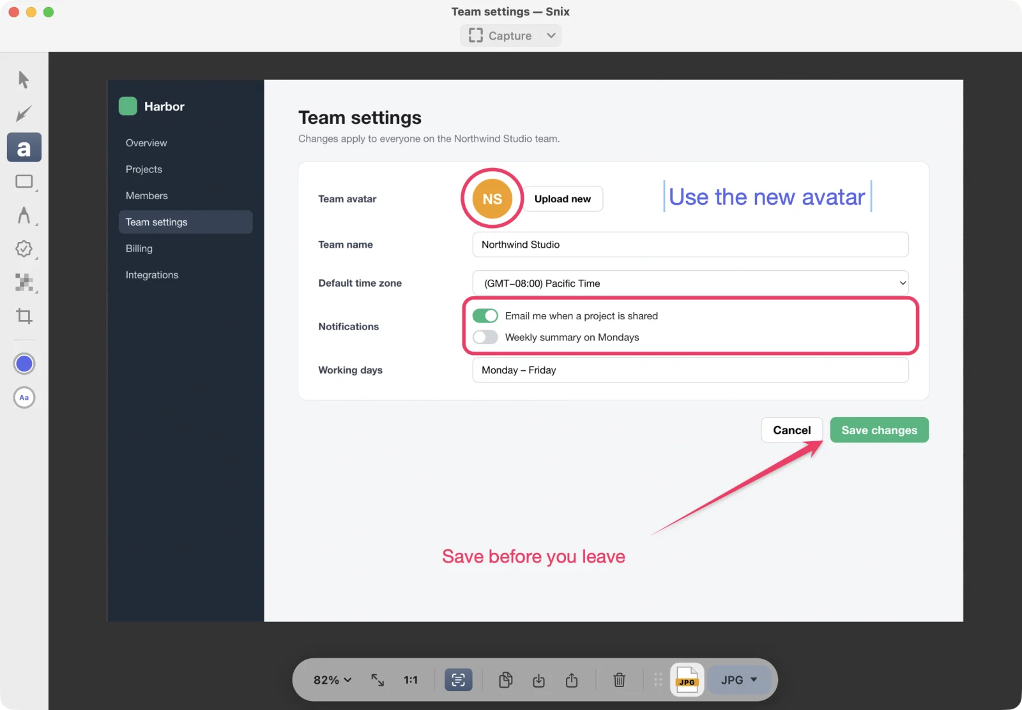Open the share icon in bottom toolbar
The height and width of the screenshot is (710, 1022).
572,680
